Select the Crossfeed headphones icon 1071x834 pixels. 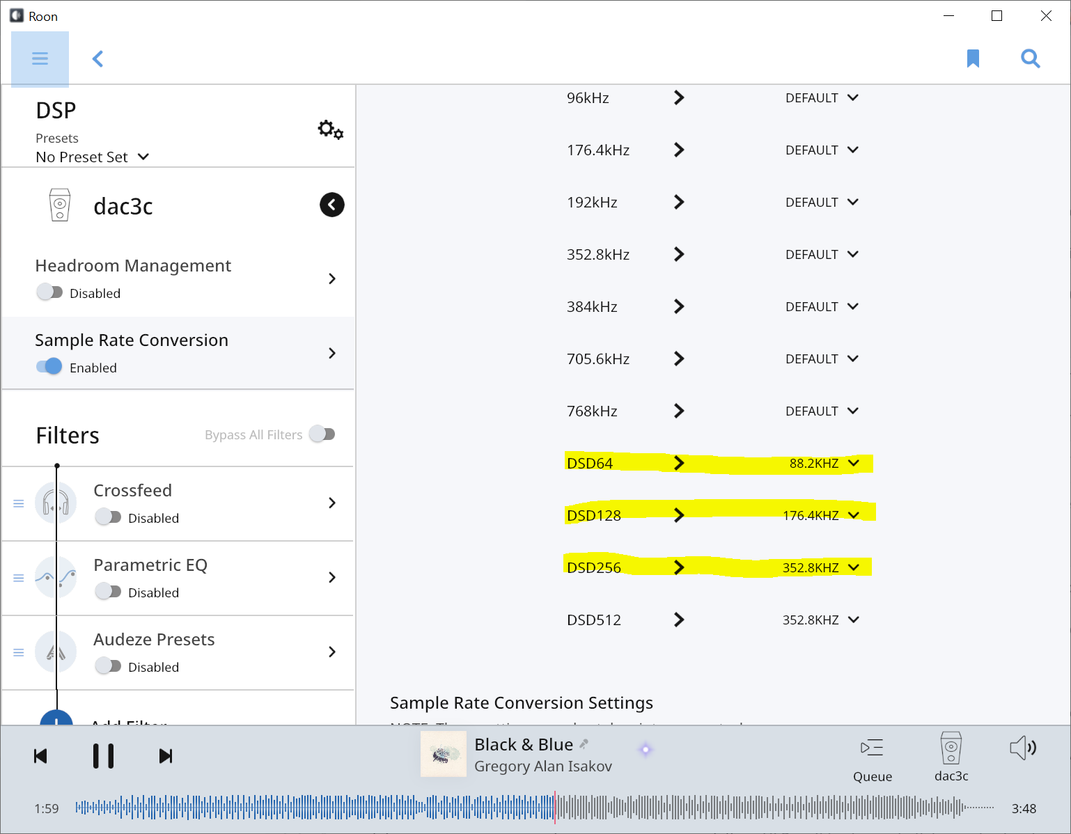point(56,503)
